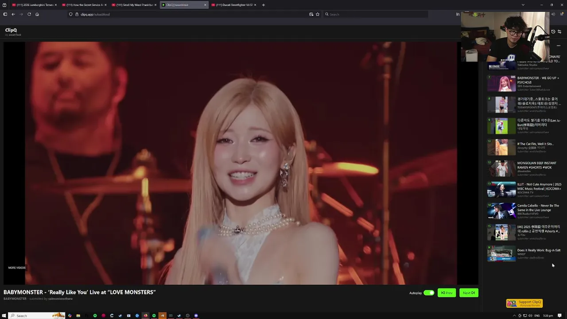Open the Windows Start menu

point(4,315)
